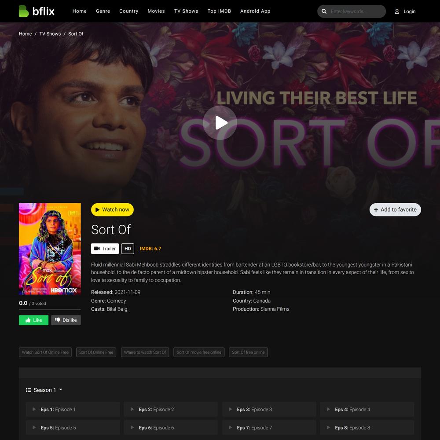Click the play arrow on Eps 1
This screenshot has width=440, height=440.
pyautogui.click(x=34, y=409)
